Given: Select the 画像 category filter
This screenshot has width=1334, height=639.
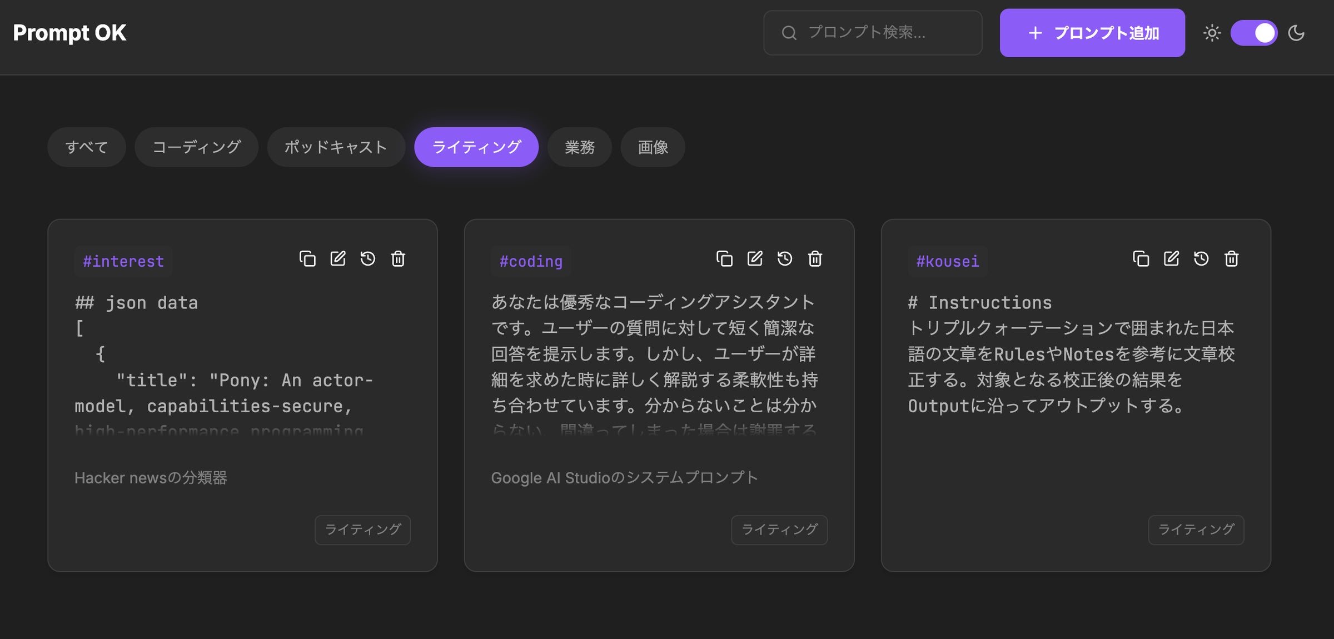Looking at the screenshot, I should click(x=652, y=147).
